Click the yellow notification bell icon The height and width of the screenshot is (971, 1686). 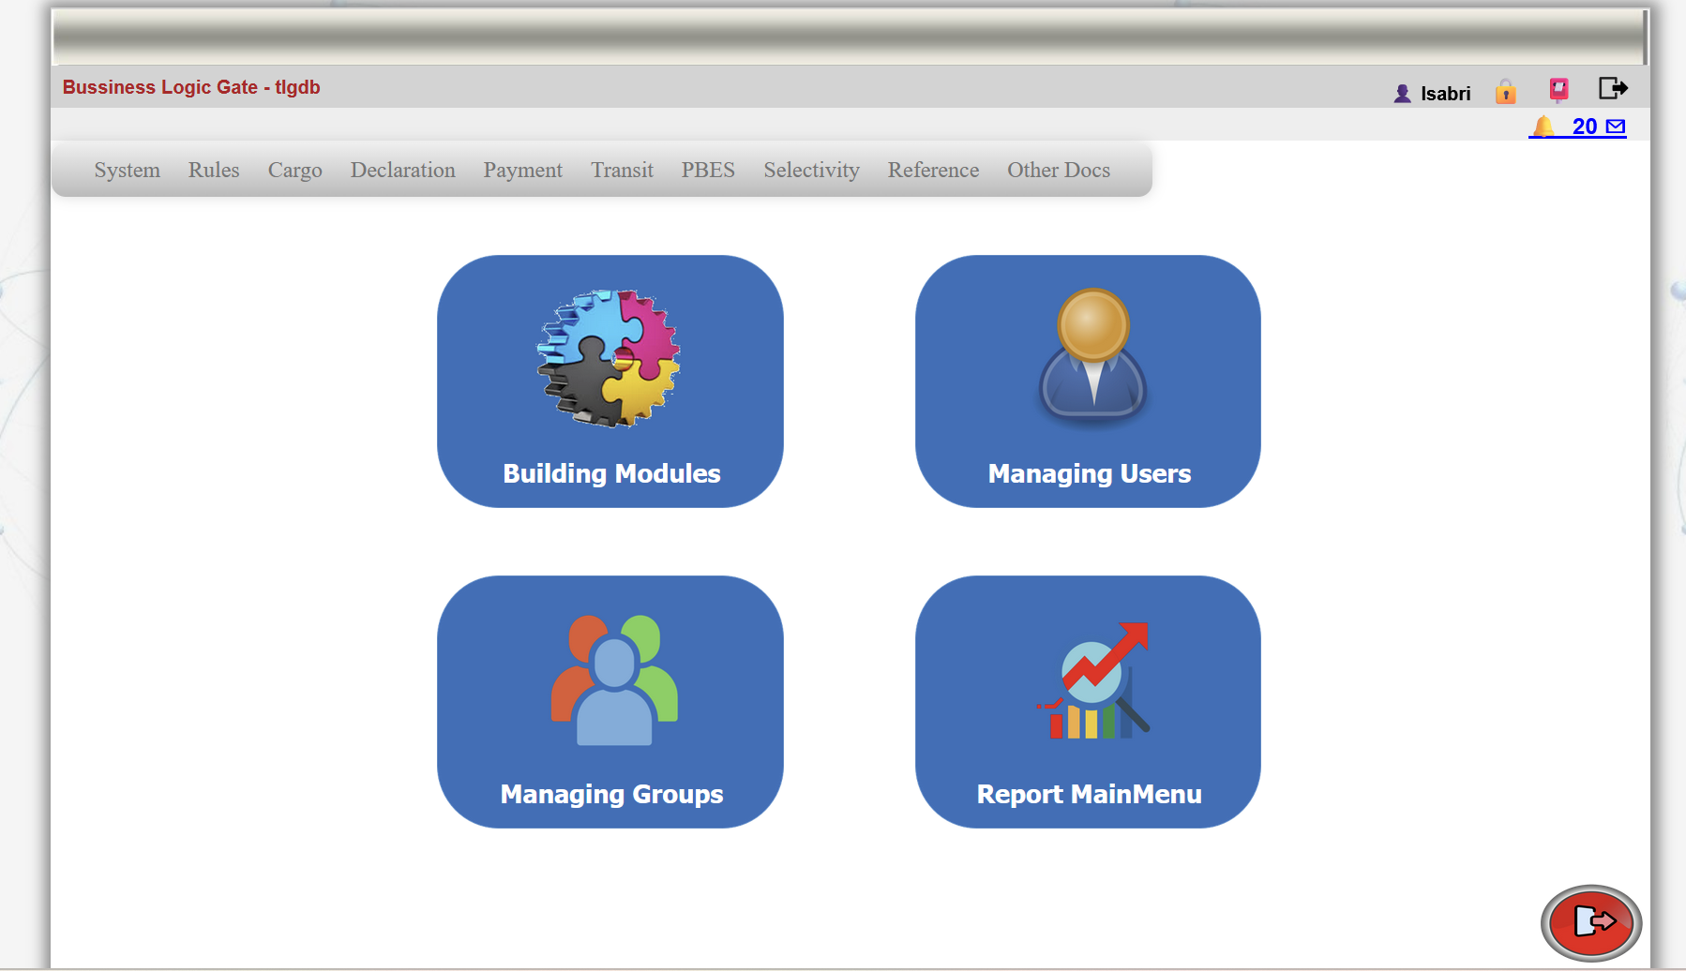(x=1543, y=127)
